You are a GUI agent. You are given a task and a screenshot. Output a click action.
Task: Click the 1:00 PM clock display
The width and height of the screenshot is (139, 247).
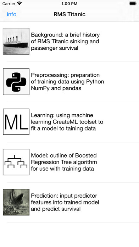click(x=69, y=4)
